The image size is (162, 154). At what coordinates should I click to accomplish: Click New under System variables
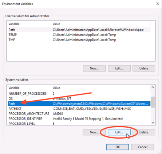tap(94, 132)
